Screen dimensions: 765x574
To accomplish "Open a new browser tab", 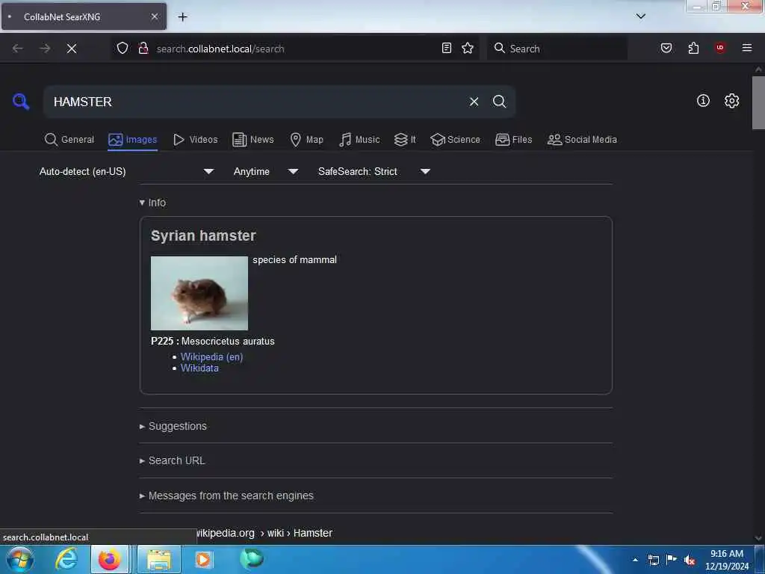I will pyautogui.click(x=182, y=17).
